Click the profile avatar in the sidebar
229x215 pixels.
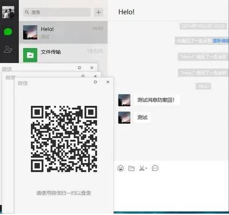tap(8, 12)
